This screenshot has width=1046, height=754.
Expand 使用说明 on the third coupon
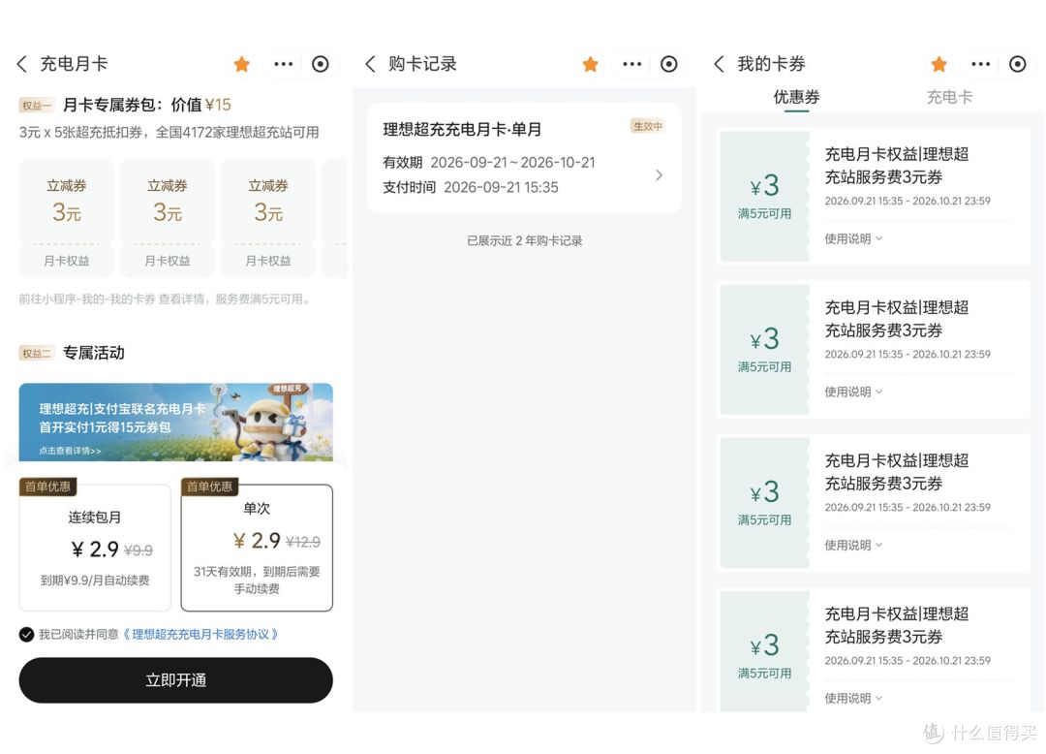(x=853, y=546)
